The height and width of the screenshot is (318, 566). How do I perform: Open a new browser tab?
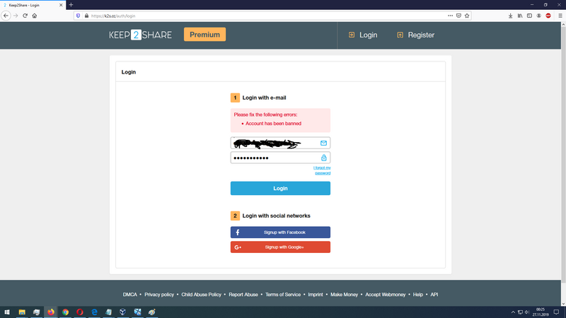pos(71,4)
